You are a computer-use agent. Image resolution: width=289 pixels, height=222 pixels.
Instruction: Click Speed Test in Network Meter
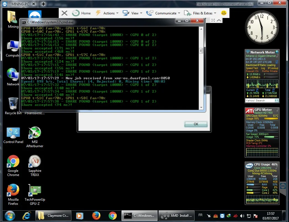click(x=252, y=68)
